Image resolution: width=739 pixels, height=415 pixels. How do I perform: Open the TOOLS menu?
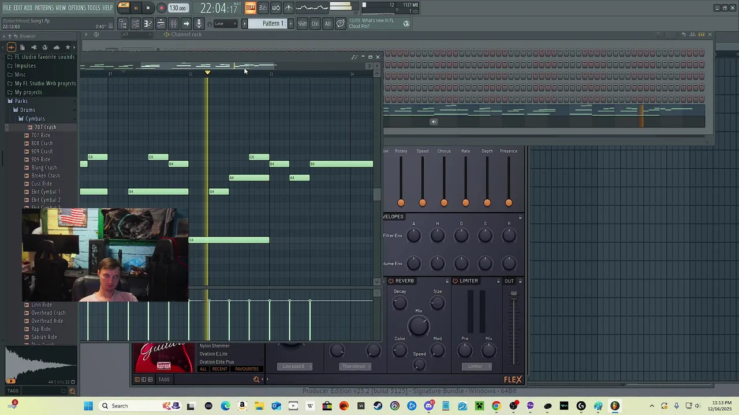[x=94, y=7]
